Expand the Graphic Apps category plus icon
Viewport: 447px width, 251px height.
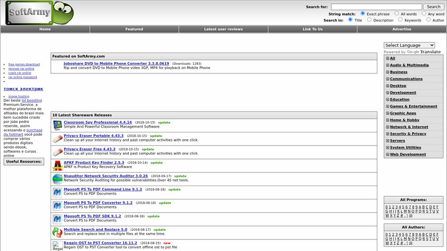pyautogui.click(x=387, y=113)
